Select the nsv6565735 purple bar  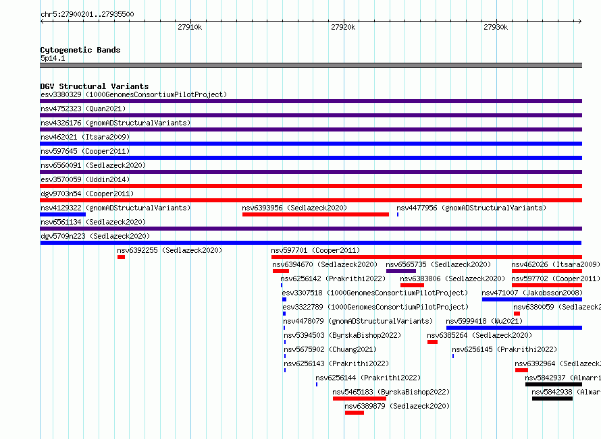401,271
